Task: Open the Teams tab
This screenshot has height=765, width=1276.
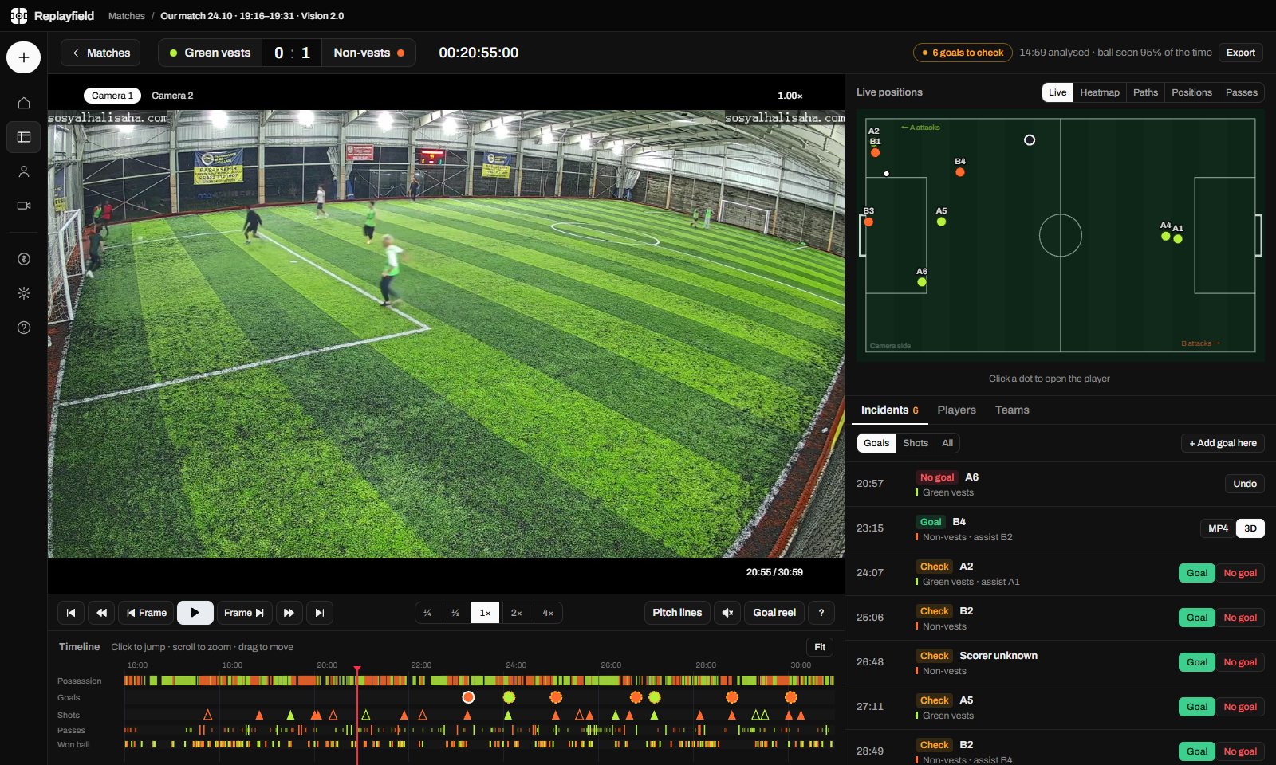Action: (1012, 410)
